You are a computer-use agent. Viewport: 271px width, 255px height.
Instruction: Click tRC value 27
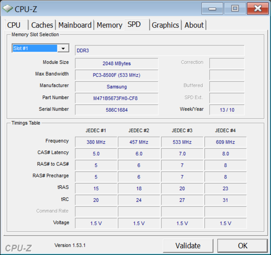tap(182, 200)
